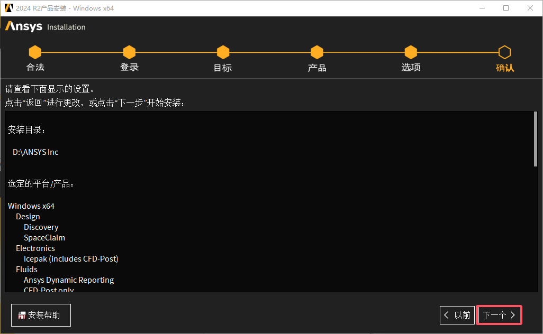The height and width of the screenshot is (334, 543).
Task: Click the 选项 step hexagon icon
Action: click(x=411, y=52)
